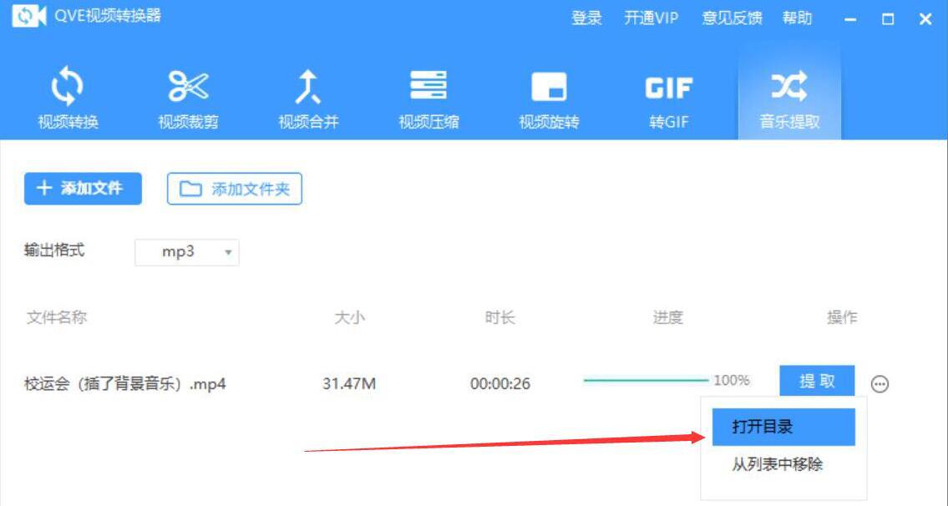Open the 帮助 (Help) menu
This screenshot has width=948, height=506.
click(797, 18)
